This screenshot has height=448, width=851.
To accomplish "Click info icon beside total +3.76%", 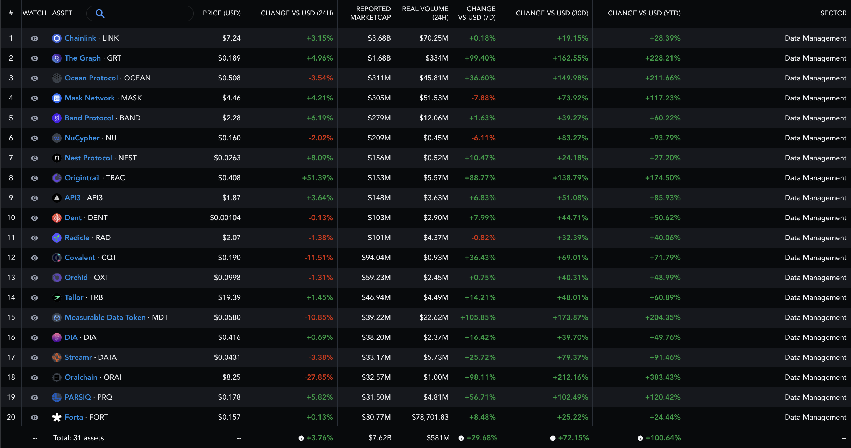I will 301,438.
